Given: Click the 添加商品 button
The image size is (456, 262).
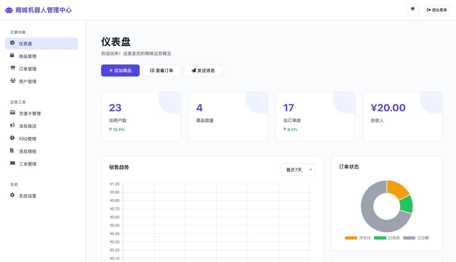Looking at the screenshot, I should coord(120,70).
